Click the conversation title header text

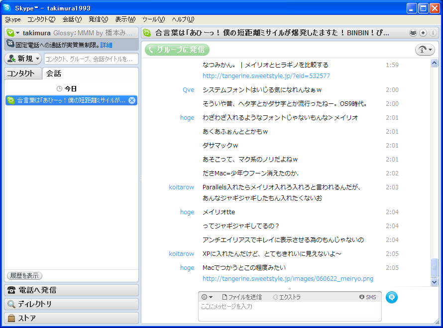tap(272, 33)
